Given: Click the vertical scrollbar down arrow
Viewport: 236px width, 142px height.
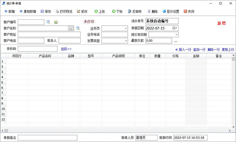Looking at the screenshot, I should point(233,127).
